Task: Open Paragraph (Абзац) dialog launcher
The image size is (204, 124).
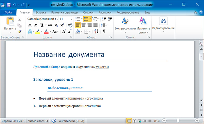Action: pos(111,37)
